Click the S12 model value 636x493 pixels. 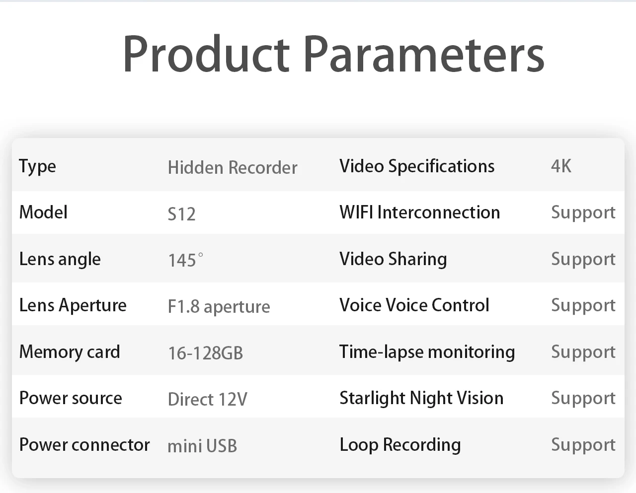coord(182,214)
